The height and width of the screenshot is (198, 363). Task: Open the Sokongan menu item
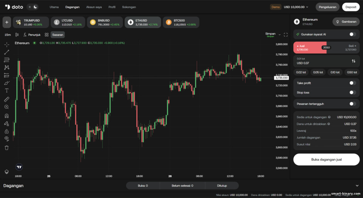(129, 7)
